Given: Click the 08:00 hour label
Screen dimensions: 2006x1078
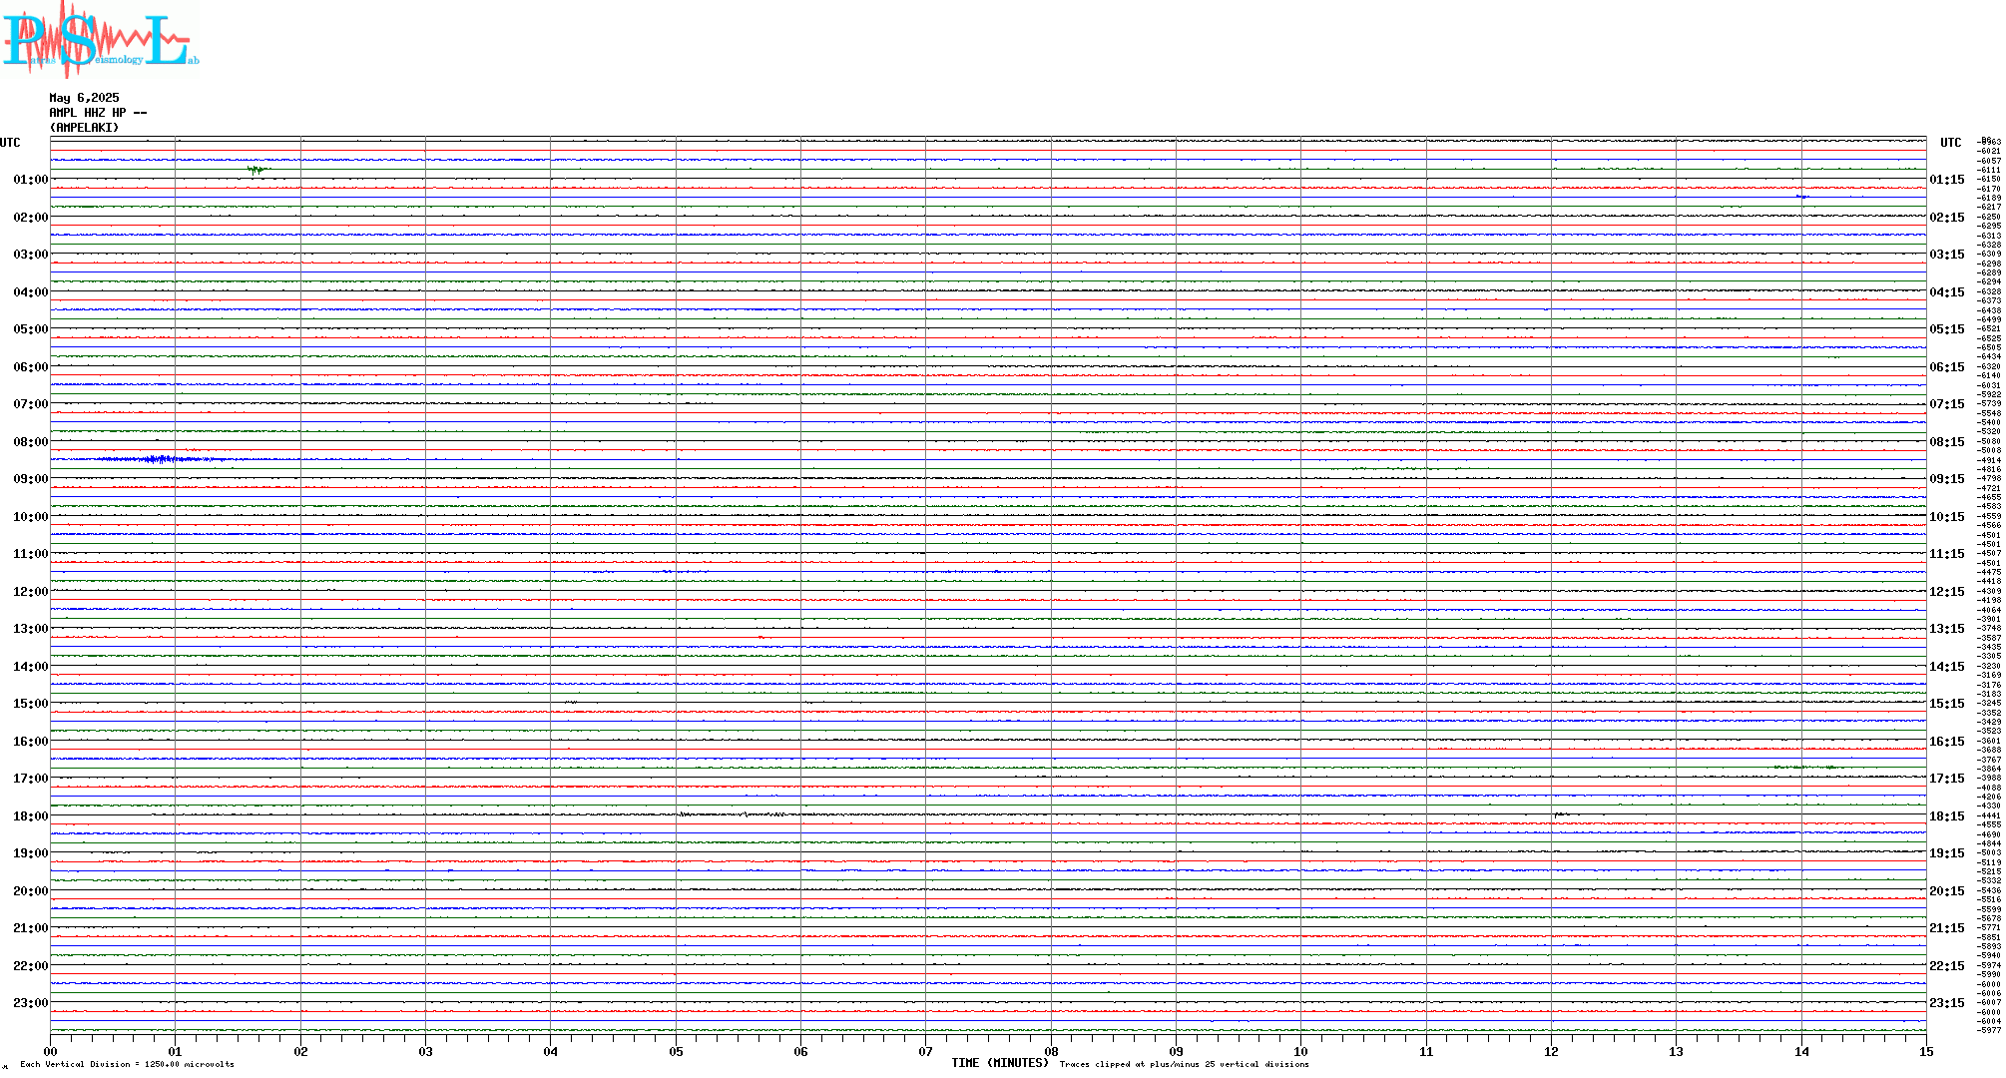Looking at the screenshot, I should click(30, 442).
